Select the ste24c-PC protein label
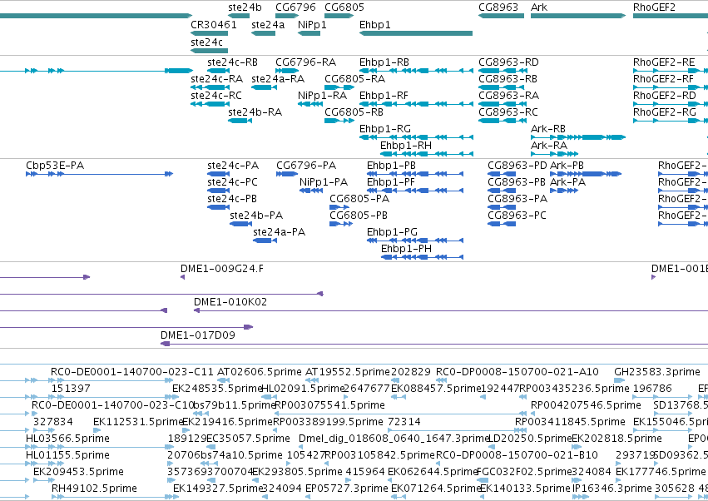 click(233, 182)
